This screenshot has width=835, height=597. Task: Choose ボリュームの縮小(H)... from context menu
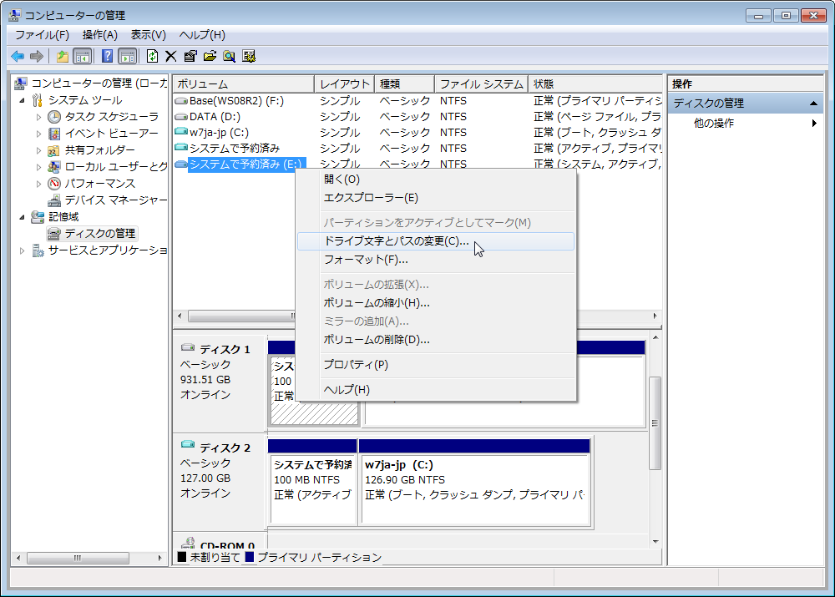click(436, 303)
